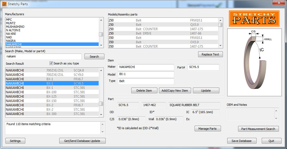Select result NAKAMICHI 700ZXE/ZXL SCY9.0
Viewport: 287px width, 149px height.
pyautogui.click(x=52, y=75)
